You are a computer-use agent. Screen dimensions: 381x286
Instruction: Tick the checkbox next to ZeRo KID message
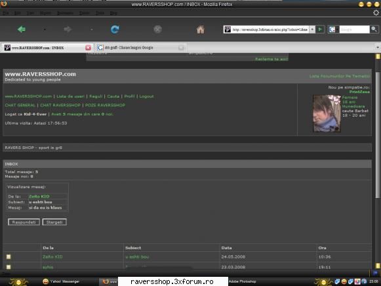point(9,256)
